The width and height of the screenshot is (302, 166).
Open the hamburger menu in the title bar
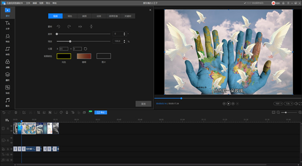pyautogui.click(x=288, y=3)
